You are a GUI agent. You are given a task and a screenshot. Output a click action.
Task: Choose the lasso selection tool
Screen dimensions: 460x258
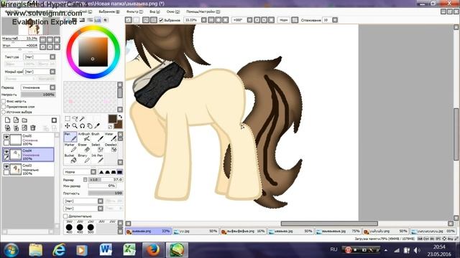(75, 118)
